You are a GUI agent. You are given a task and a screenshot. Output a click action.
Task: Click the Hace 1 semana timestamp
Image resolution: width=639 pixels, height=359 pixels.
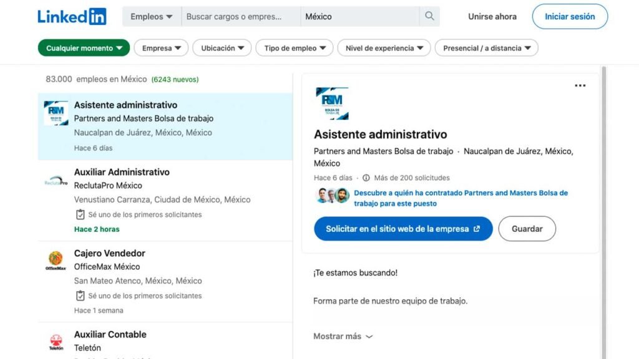(99, 310)
